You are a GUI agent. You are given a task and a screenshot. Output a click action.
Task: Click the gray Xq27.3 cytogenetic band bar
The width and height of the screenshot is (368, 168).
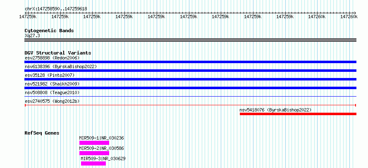[x=190, y=40]
